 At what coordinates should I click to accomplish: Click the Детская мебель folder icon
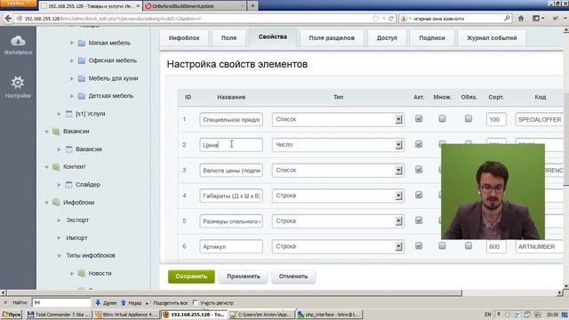[82, 96]
